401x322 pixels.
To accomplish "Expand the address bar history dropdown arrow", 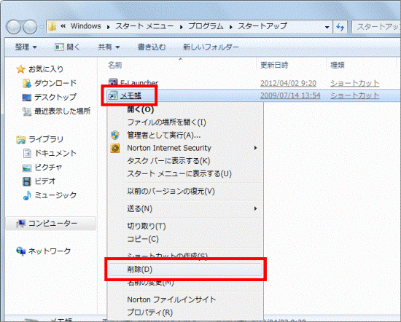I will click(x=327, y=27).
